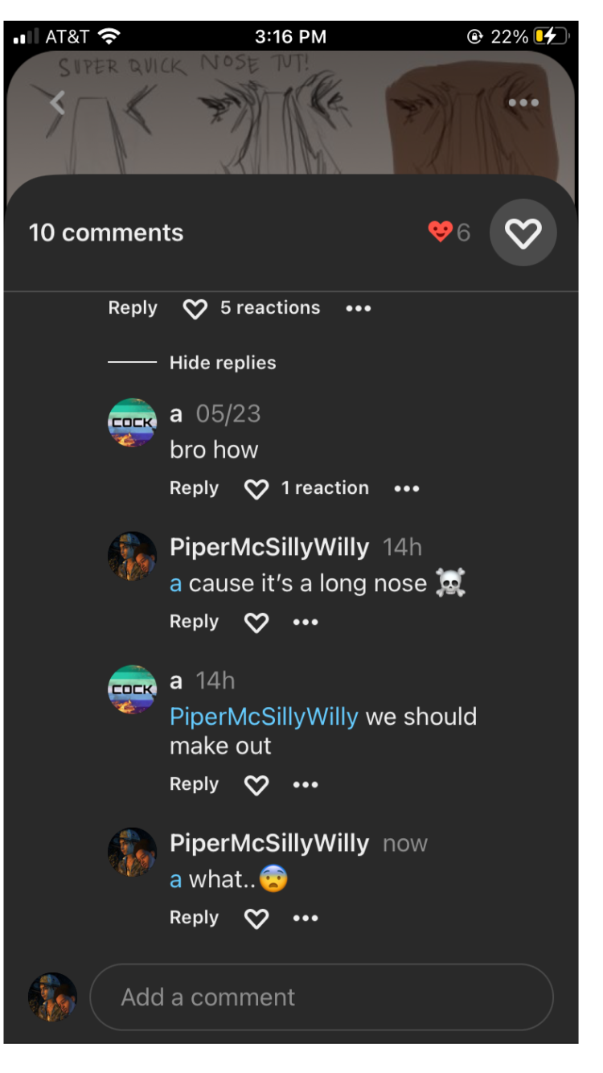Tap the back arrow at top left
Screen dimensions: 603x1073
point(57,103)
